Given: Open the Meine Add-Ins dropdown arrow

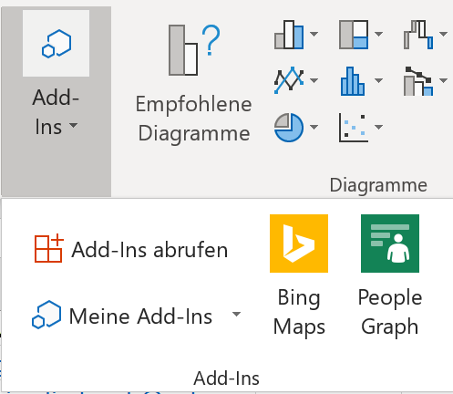Looking at the screenshot, I should [236, 314].
